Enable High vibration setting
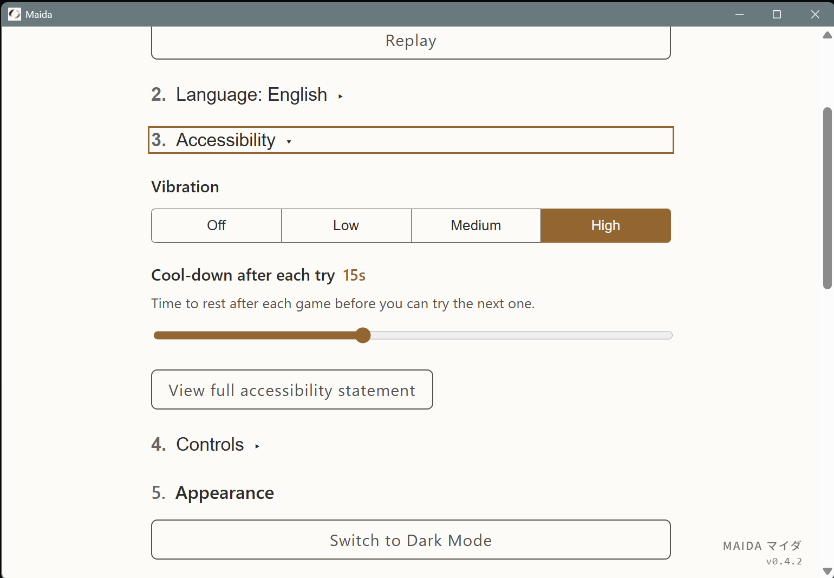 [605, 225]
